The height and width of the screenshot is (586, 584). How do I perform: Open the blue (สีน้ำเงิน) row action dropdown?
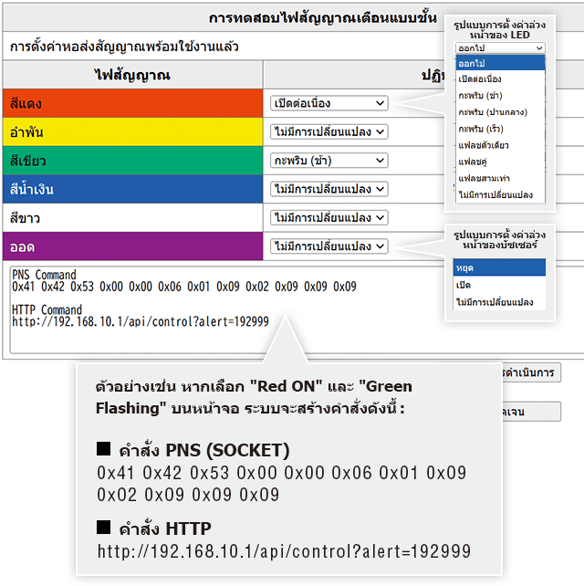point(328,189)
